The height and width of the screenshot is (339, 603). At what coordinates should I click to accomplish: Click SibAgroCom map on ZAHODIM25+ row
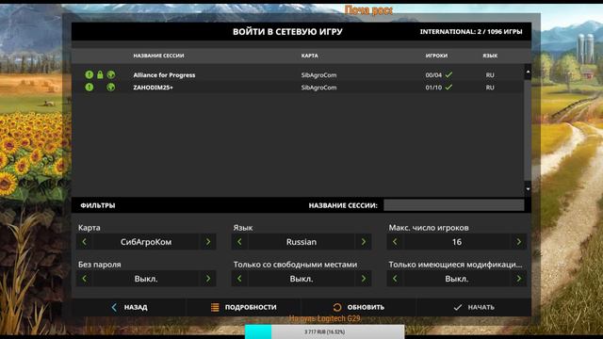tap(318, 88)
